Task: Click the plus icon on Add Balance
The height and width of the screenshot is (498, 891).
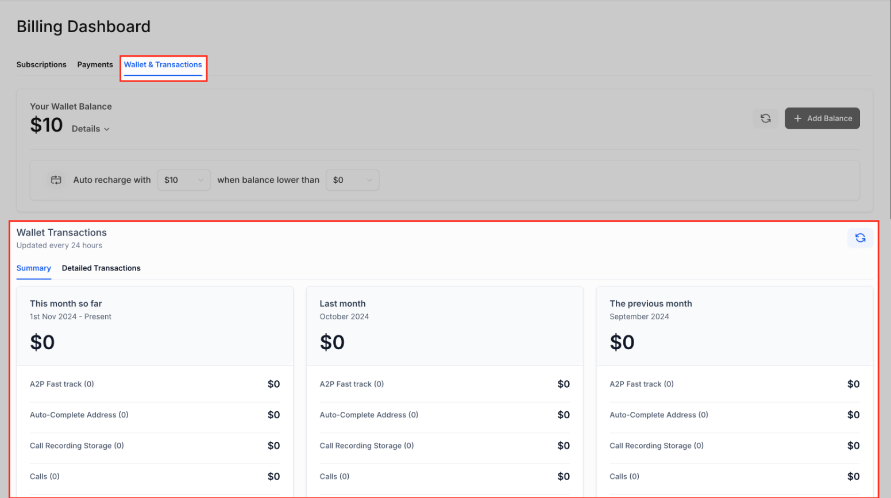Action: coord(797,118)
